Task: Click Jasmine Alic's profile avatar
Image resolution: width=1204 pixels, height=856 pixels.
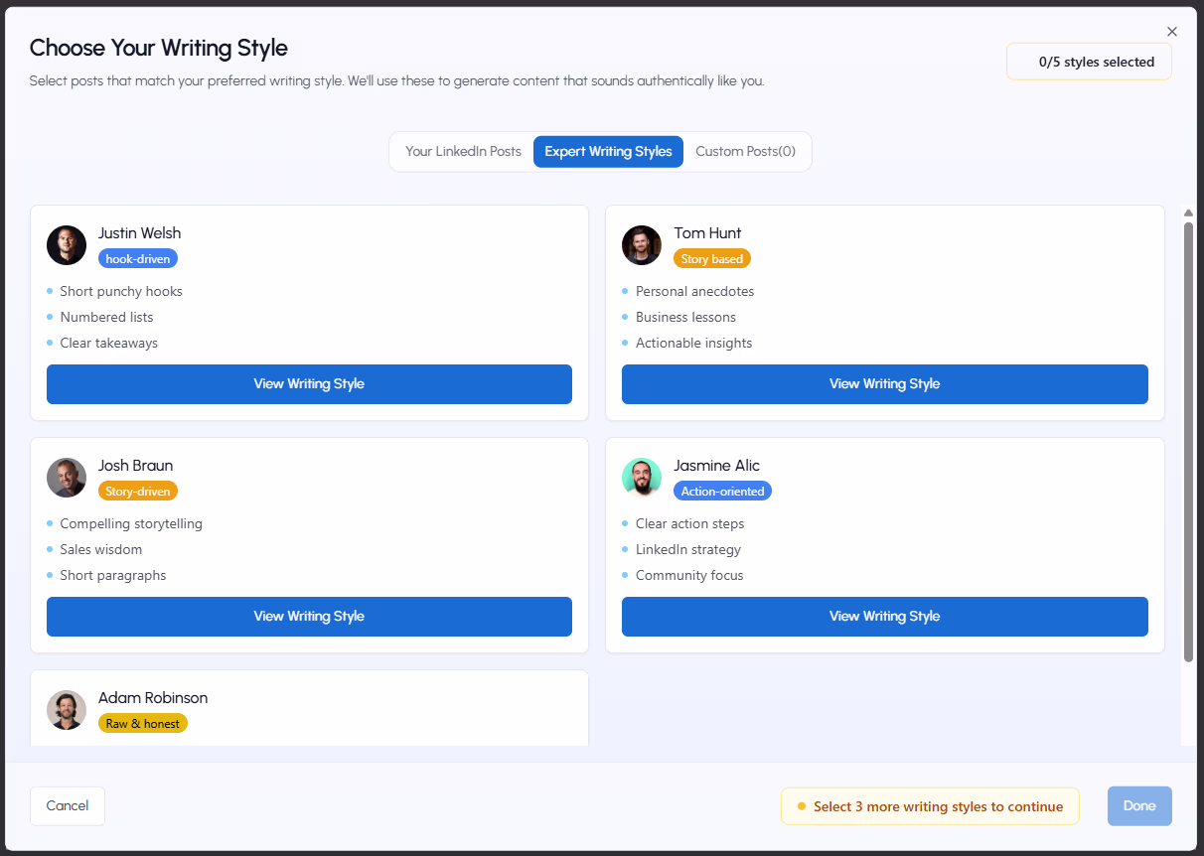Action: [x=641, y=477]
